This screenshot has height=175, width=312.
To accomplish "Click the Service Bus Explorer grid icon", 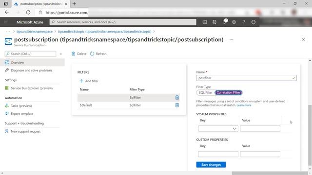I will tap(7, 88).
